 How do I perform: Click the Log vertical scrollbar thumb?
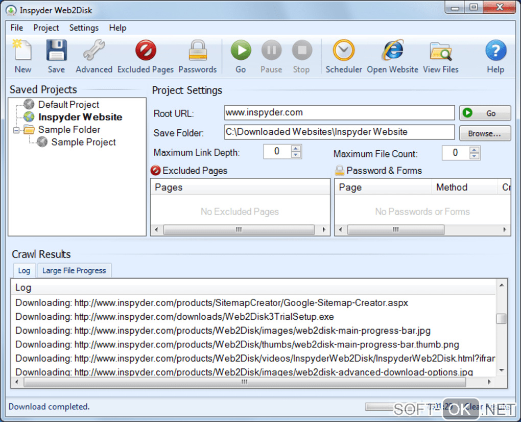[502, 318]
